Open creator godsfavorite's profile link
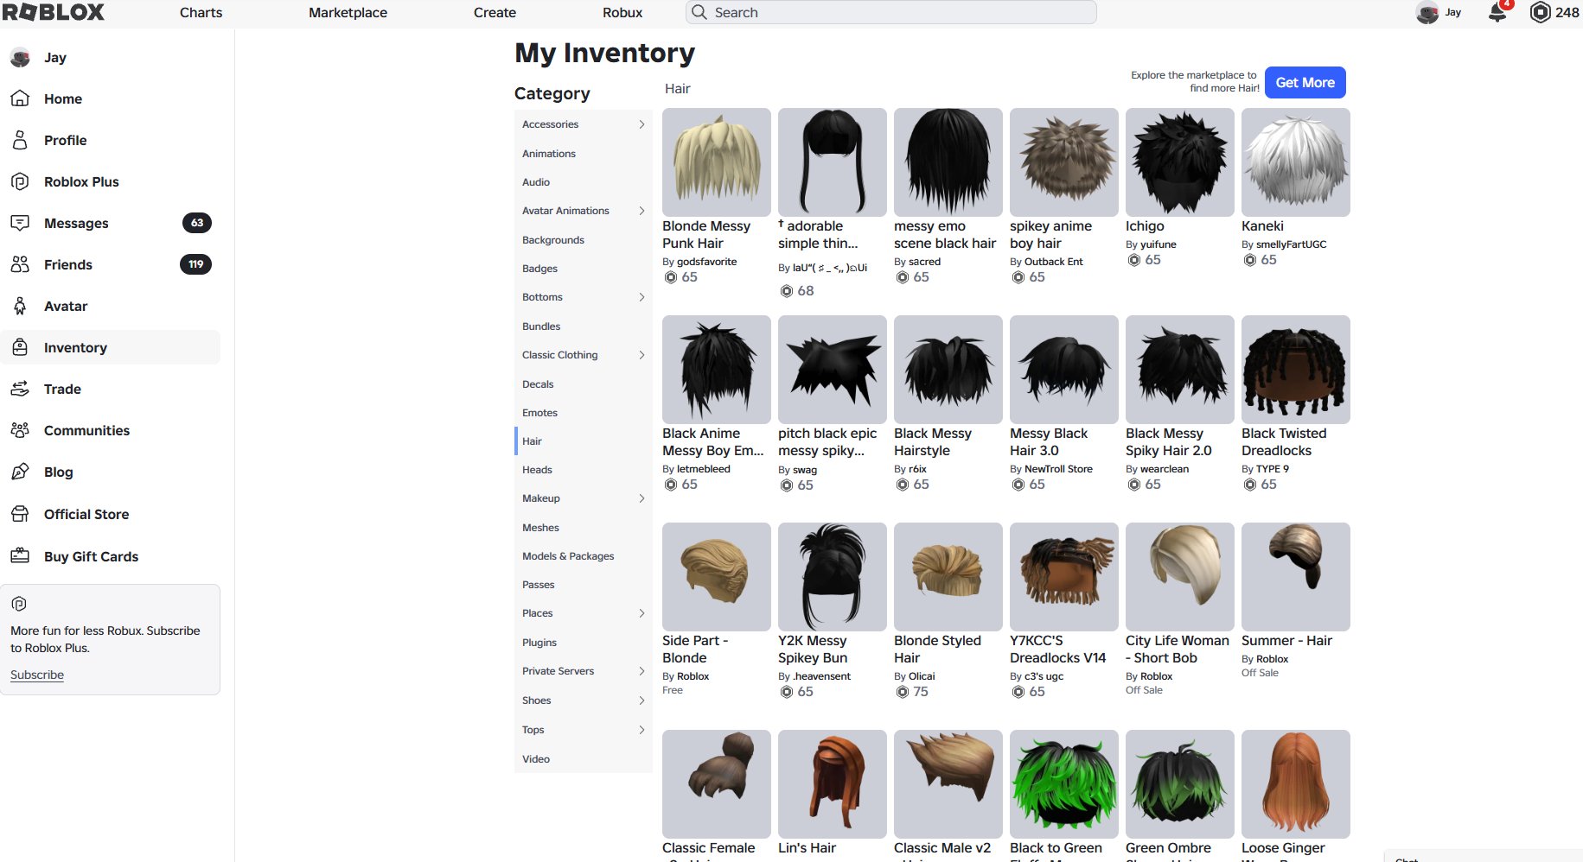Screen dimensions: 1583x862 pyautogui.click(x=707, y=262)
